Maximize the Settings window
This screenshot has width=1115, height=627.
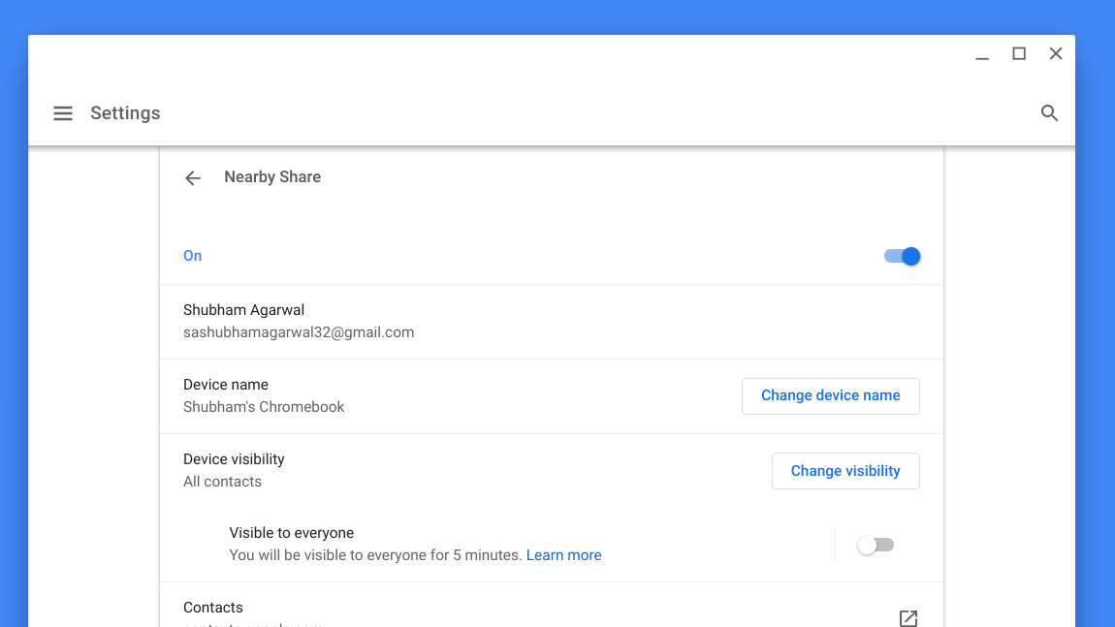(1019, 53)
